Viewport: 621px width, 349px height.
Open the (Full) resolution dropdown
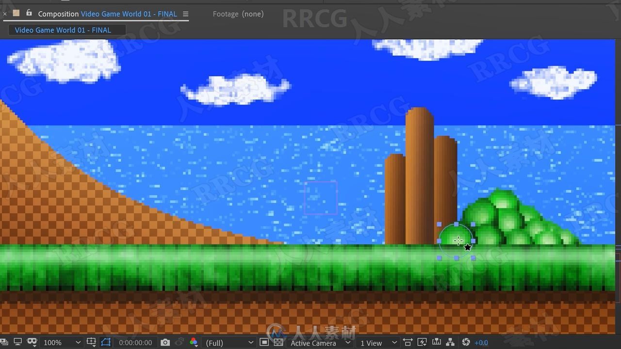229,343
